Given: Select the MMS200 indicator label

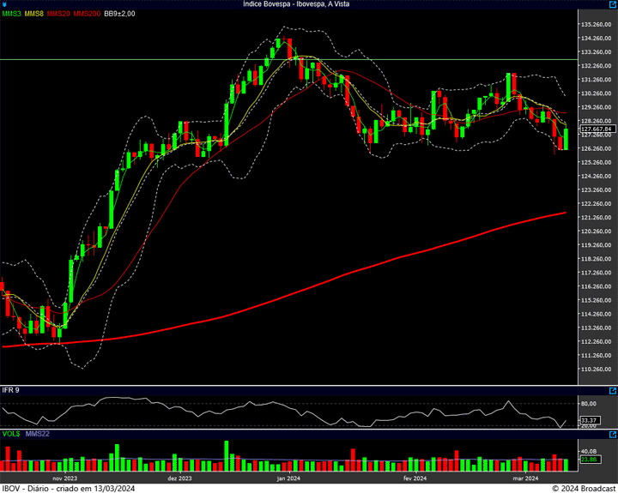Looking at the screenshot, I should (x=86, y=14).
